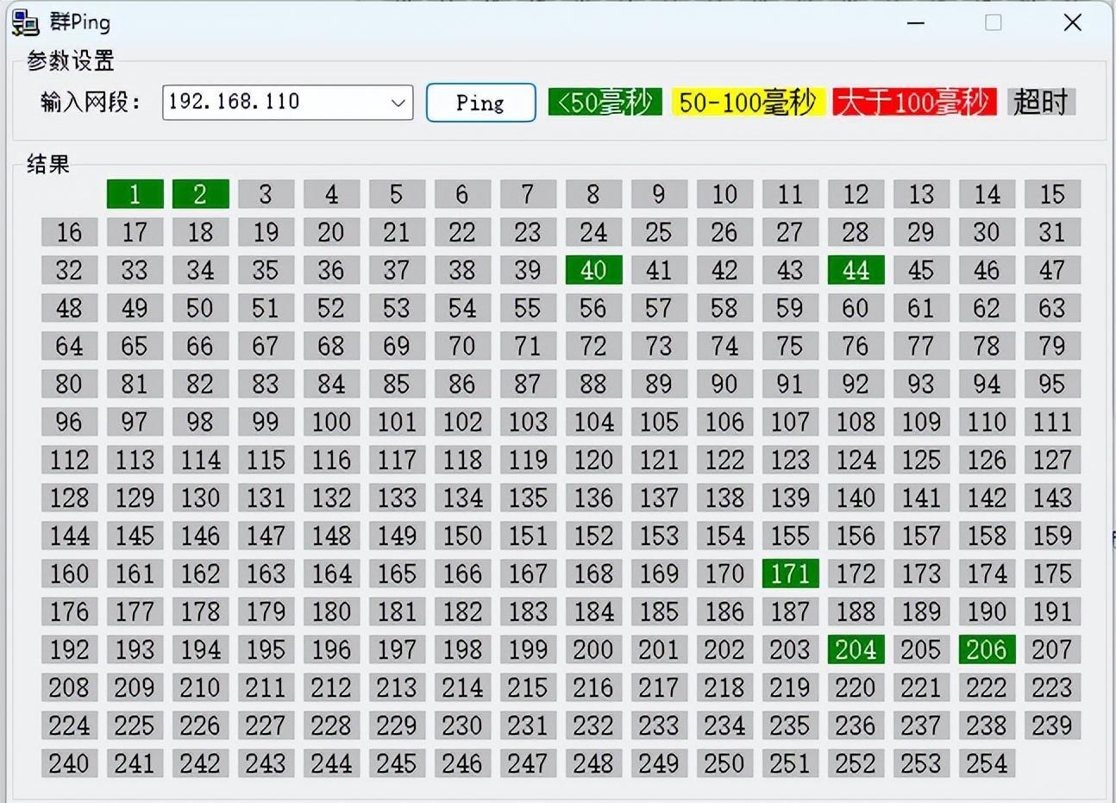The height and width of the screenshot is (803, 1116).
Task: Click gray host cell 15
Action: click(1053, 194)
